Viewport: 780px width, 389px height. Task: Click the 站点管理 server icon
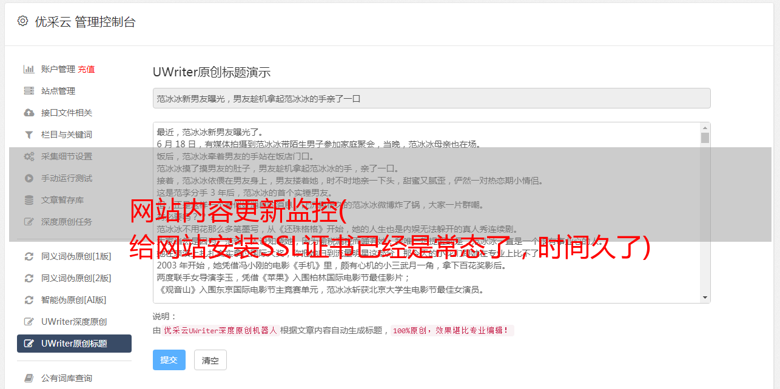point(29,91)
